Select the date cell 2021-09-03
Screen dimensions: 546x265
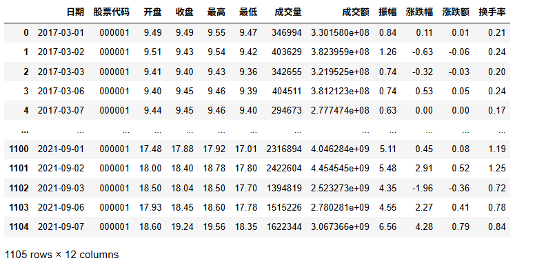pyautogui.click(x=61, y=188)
